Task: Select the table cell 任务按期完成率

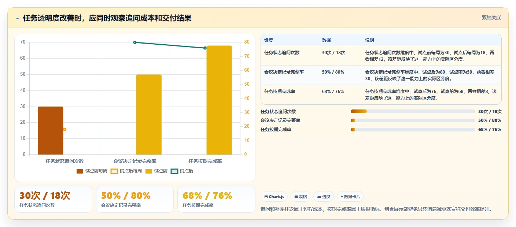Action: tap(280, 92)
